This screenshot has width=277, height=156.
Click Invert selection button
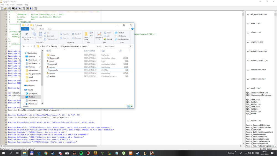click(122, 39)
